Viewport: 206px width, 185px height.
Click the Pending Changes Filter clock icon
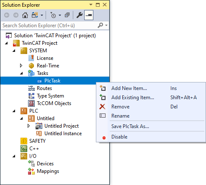(x=53, y=15)
